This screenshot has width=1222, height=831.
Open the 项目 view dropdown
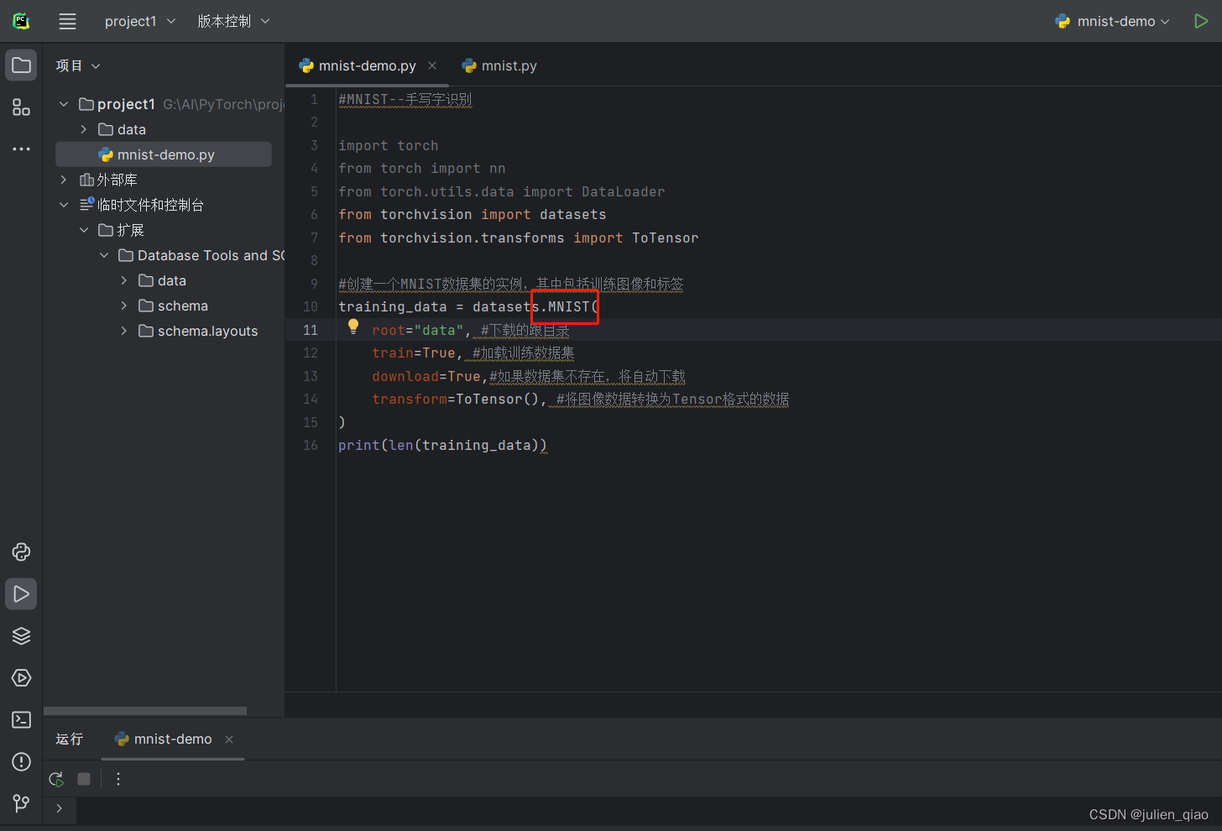click(78, 65)
